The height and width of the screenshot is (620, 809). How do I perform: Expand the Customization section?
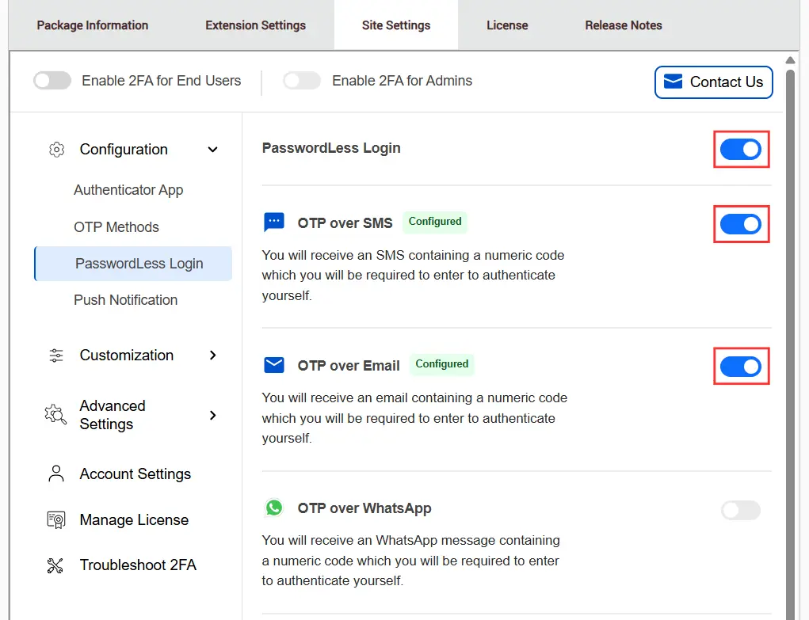click(212, 356)
